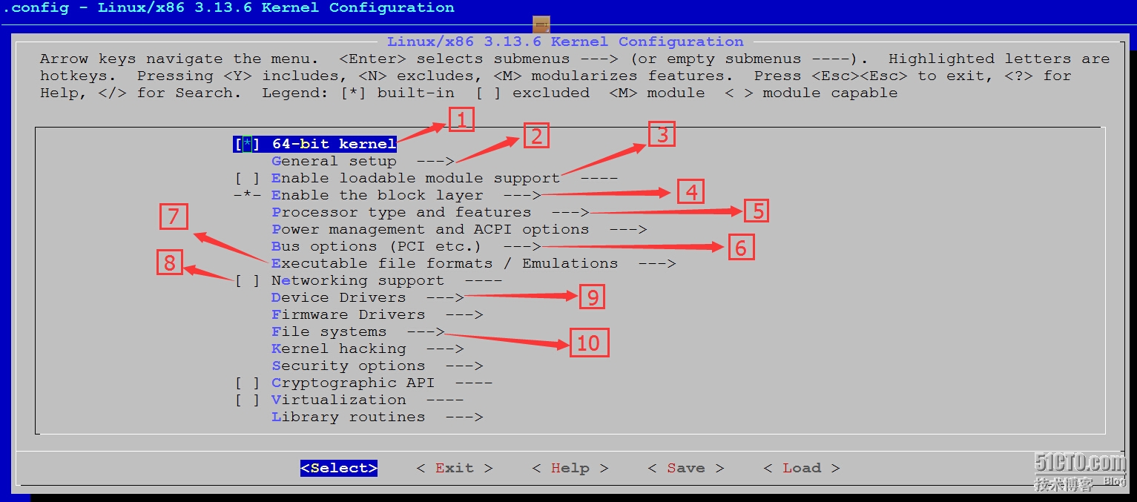The height and width of the screenshot is (502, 1137).
Task: Open Executable file formats / Emulations
Action: point(473,263)
